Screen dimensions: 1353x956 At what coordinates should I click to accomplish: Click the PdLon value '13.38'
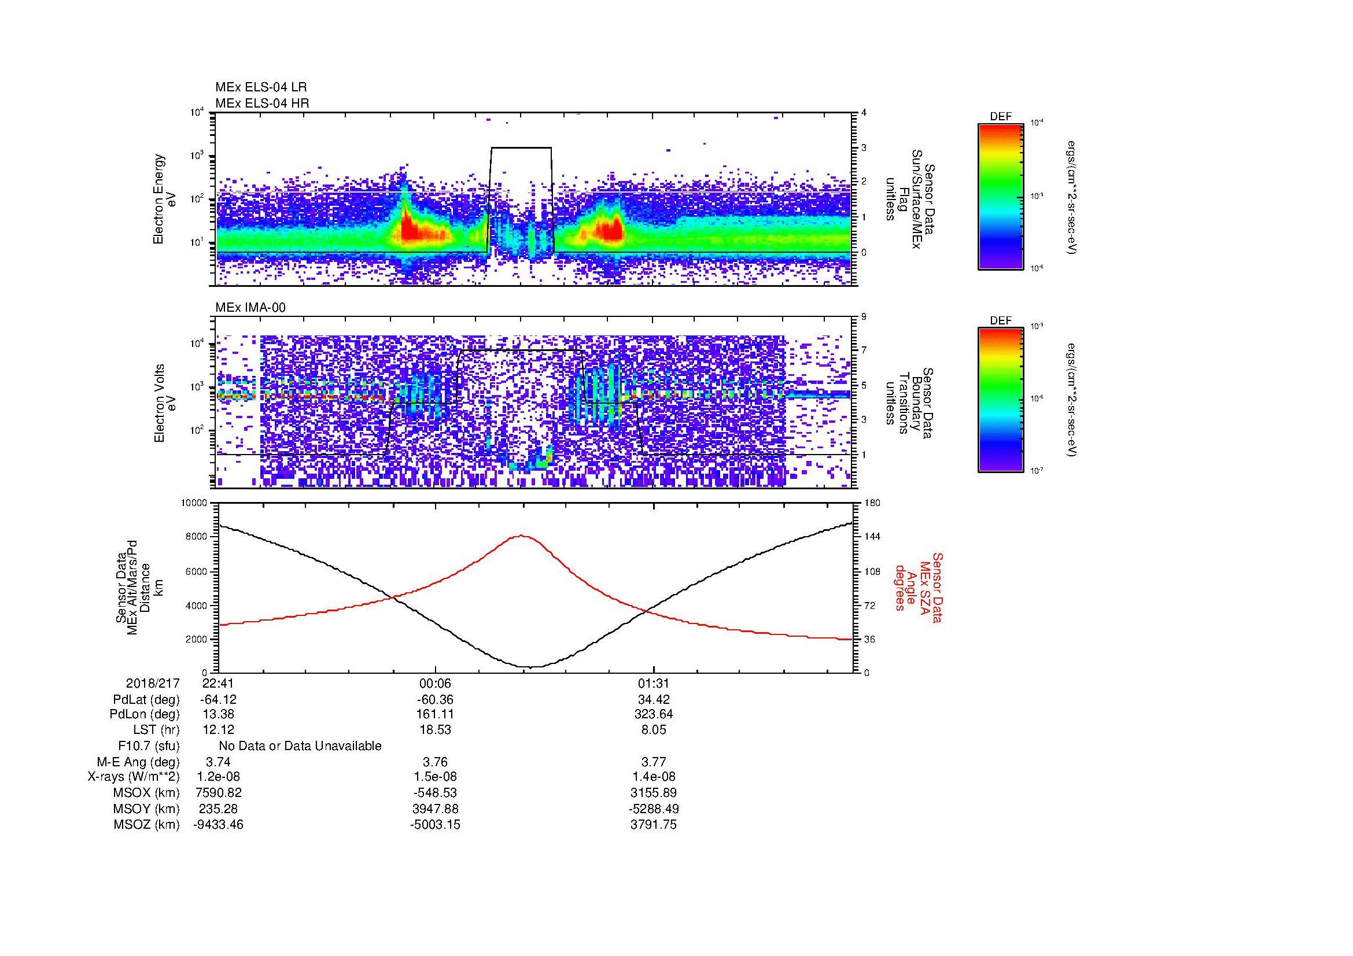tap(219, 714)
